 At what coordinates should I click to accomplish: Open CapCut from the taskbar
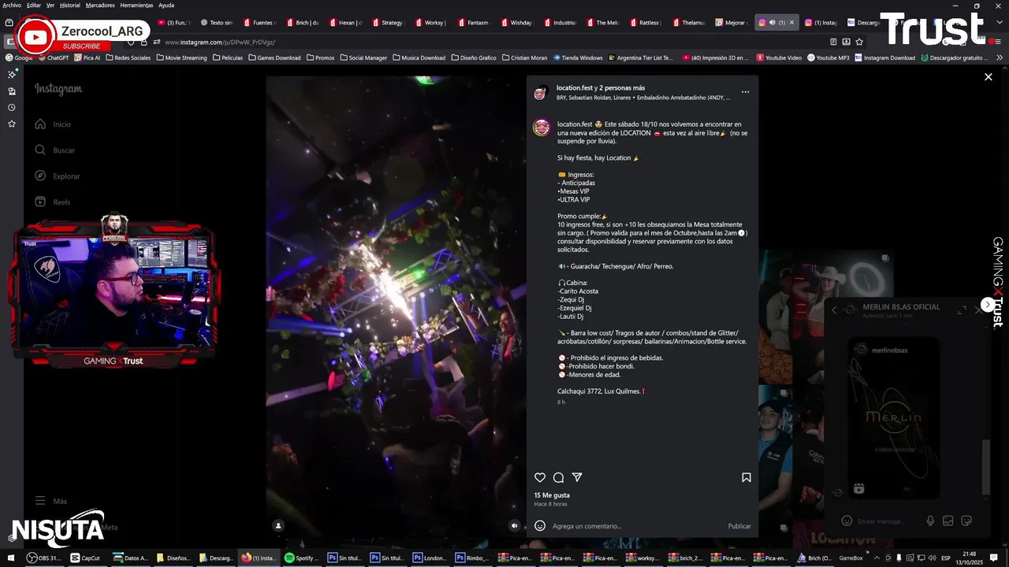click(x=86, y=558)
